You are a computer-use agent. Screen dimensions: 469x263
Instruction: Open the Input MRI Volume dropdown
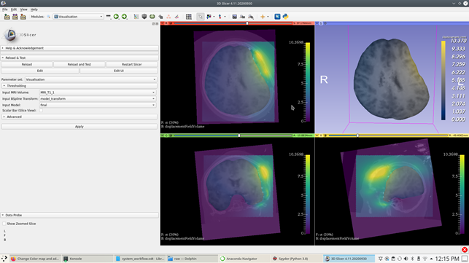98,93
